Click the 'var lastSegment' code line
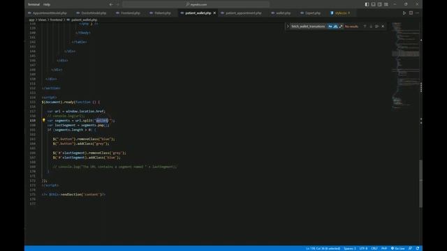 (x=78, y=125)
